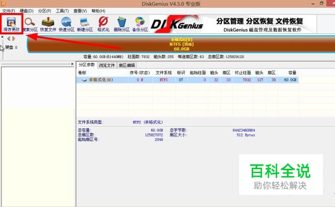This screenshot has width=335, height=207.
Task: Open the 文件(F) menu
Action: coord(9,11)
